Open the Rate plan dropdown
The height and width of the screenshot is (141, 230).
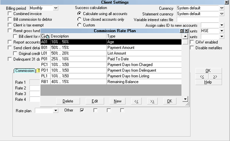pyautogui.click(x=56, y=110)
